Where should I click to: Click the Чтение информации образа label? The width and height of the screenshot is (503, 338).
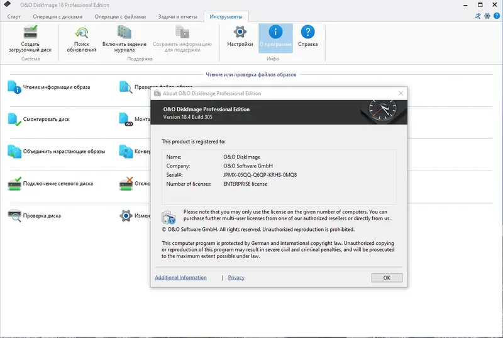(x=57, y=87)
